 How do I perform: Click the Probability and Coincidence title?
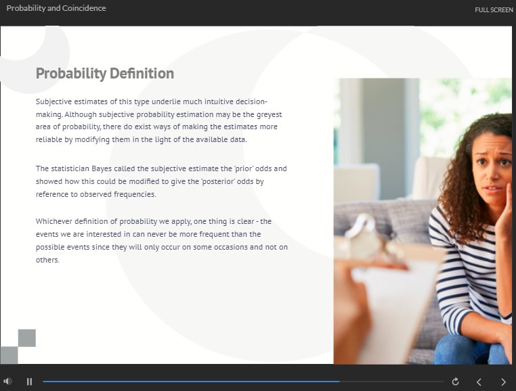[56, 8]
